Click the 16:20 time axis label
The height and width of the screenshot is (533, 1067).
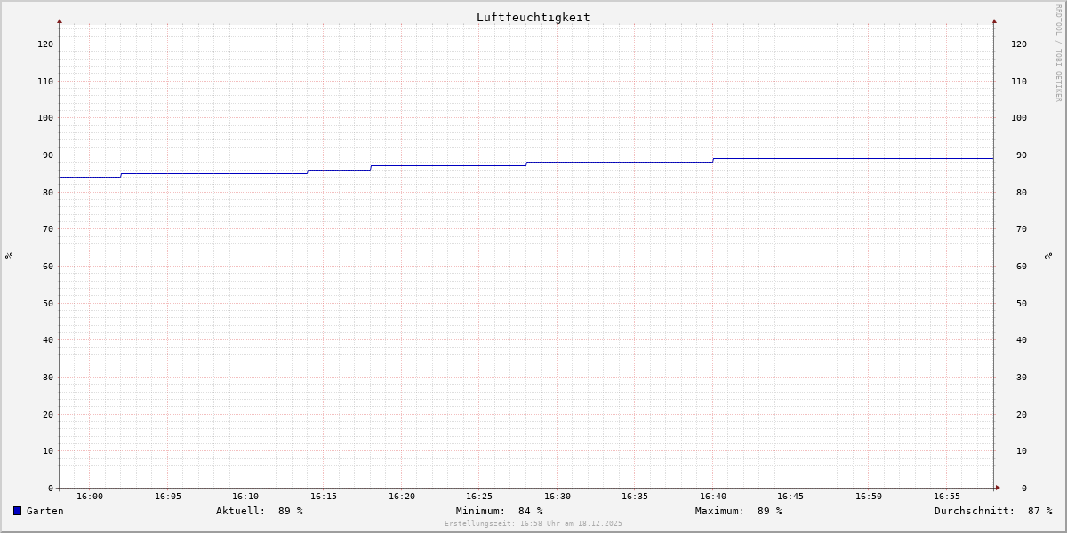(x=402, y=497)
